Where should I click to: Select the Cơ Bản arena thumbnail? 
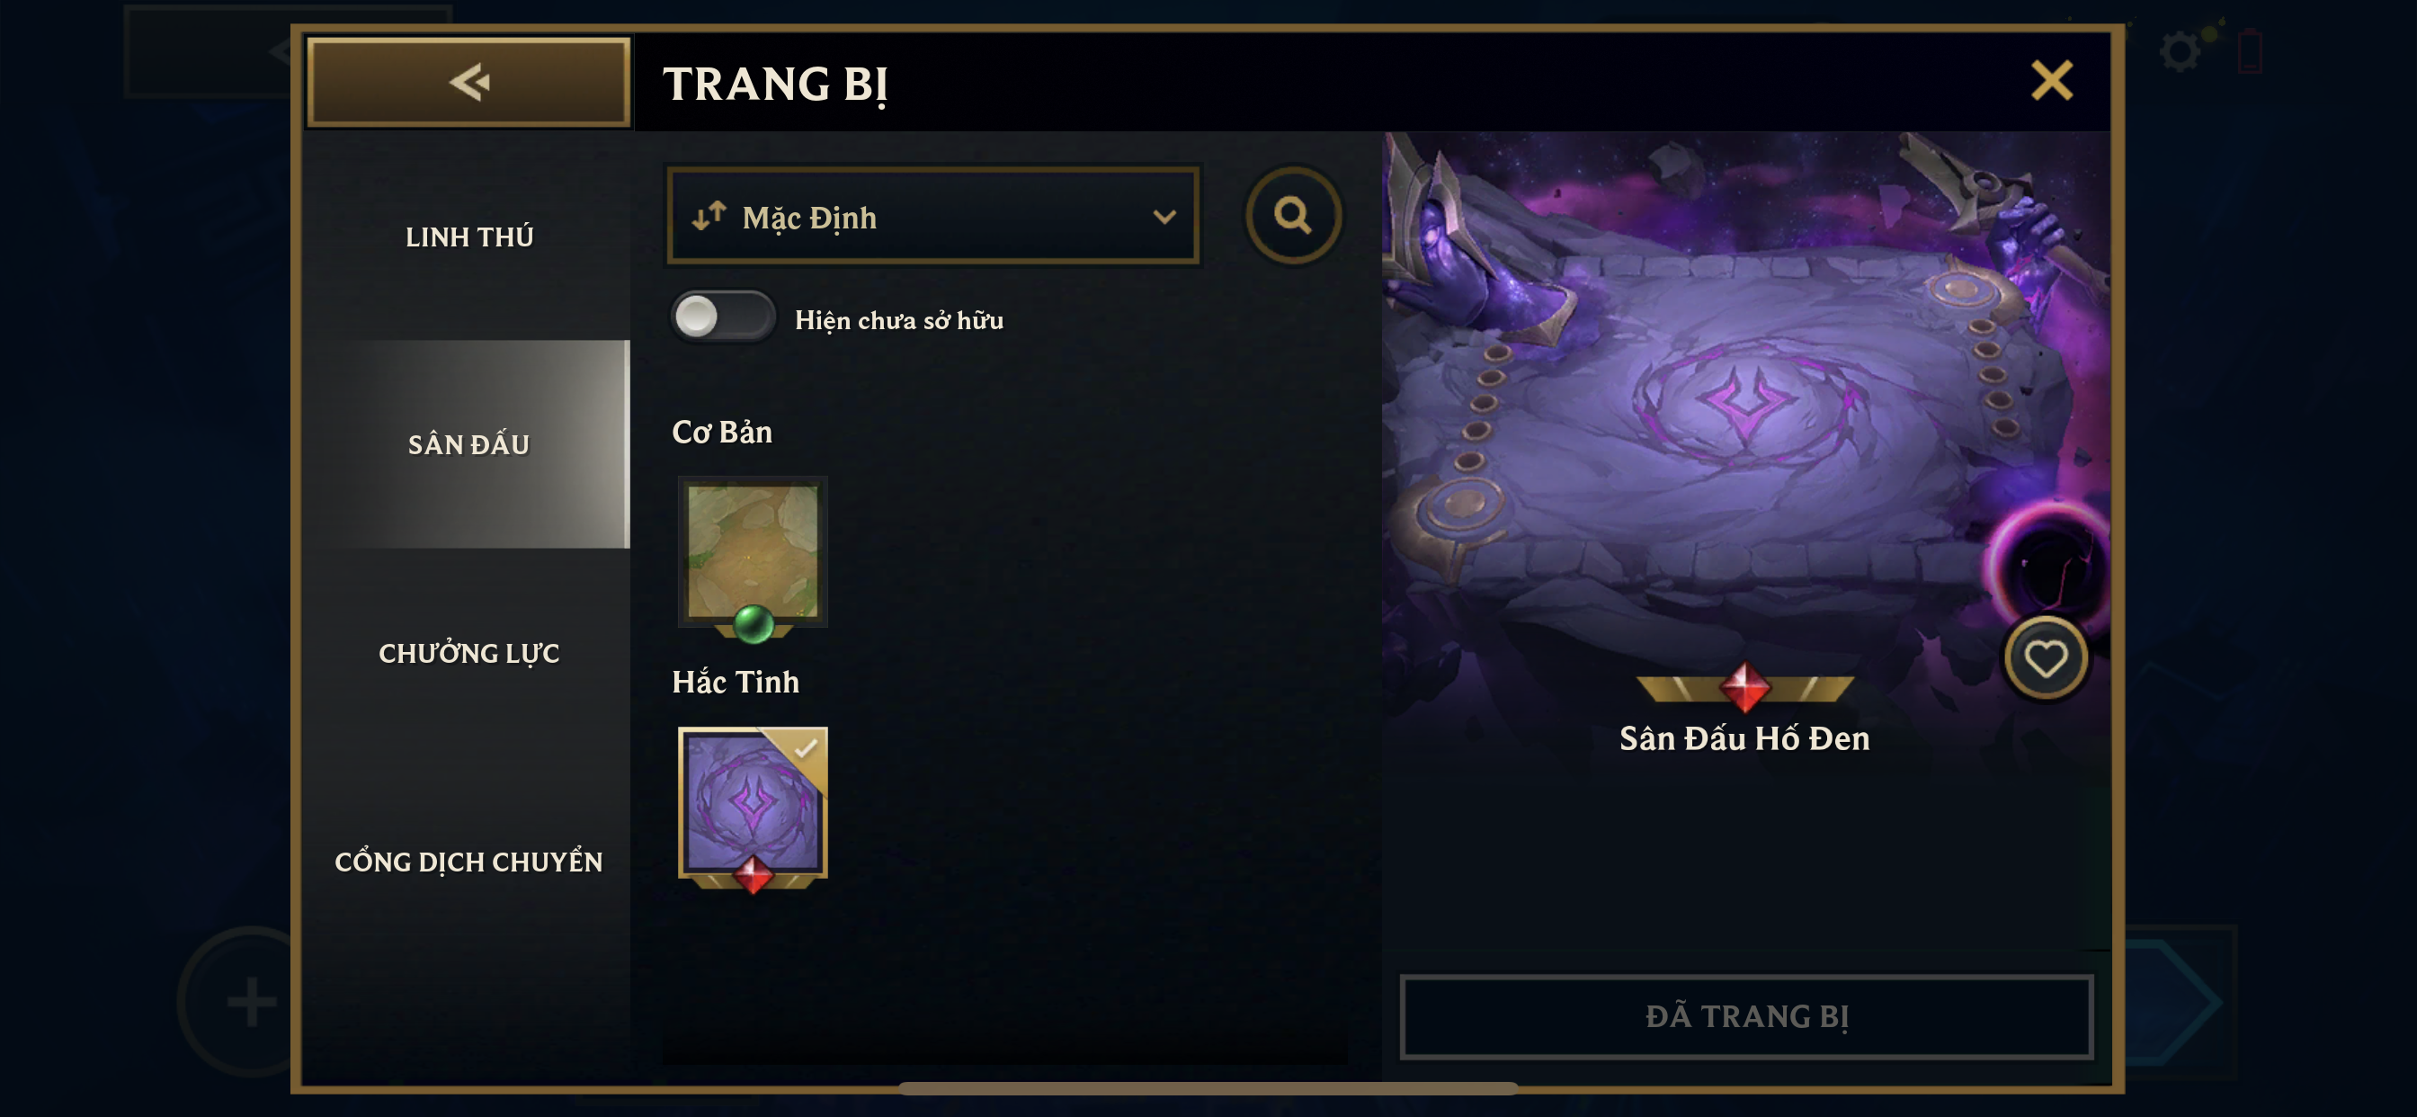pyautogui.click(x=753, y=552)
